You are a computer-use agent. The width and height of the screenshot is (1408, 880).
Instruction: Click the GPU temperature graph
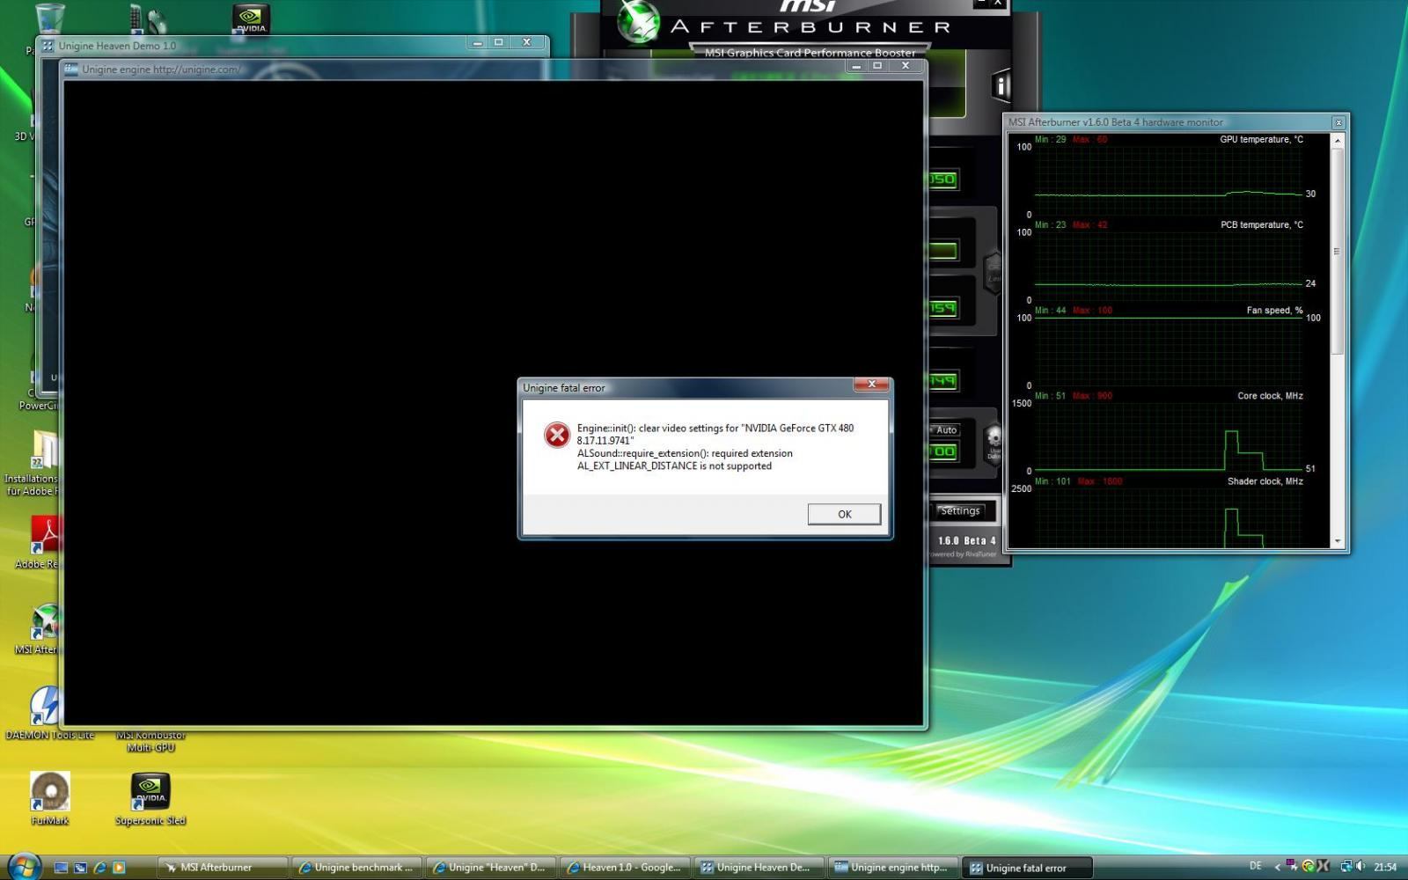click(x=1169, y=180)
